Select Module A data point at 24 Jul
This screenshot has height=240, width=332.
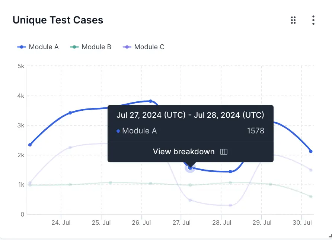[70, 113]
